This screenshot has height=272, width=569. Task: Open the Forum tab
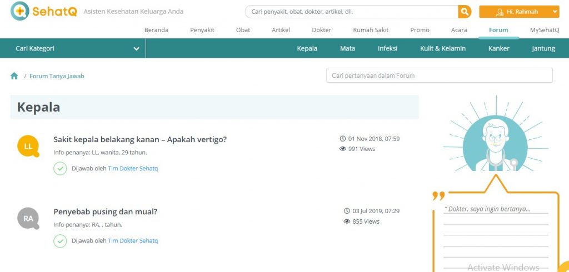(x=498, y=30)
